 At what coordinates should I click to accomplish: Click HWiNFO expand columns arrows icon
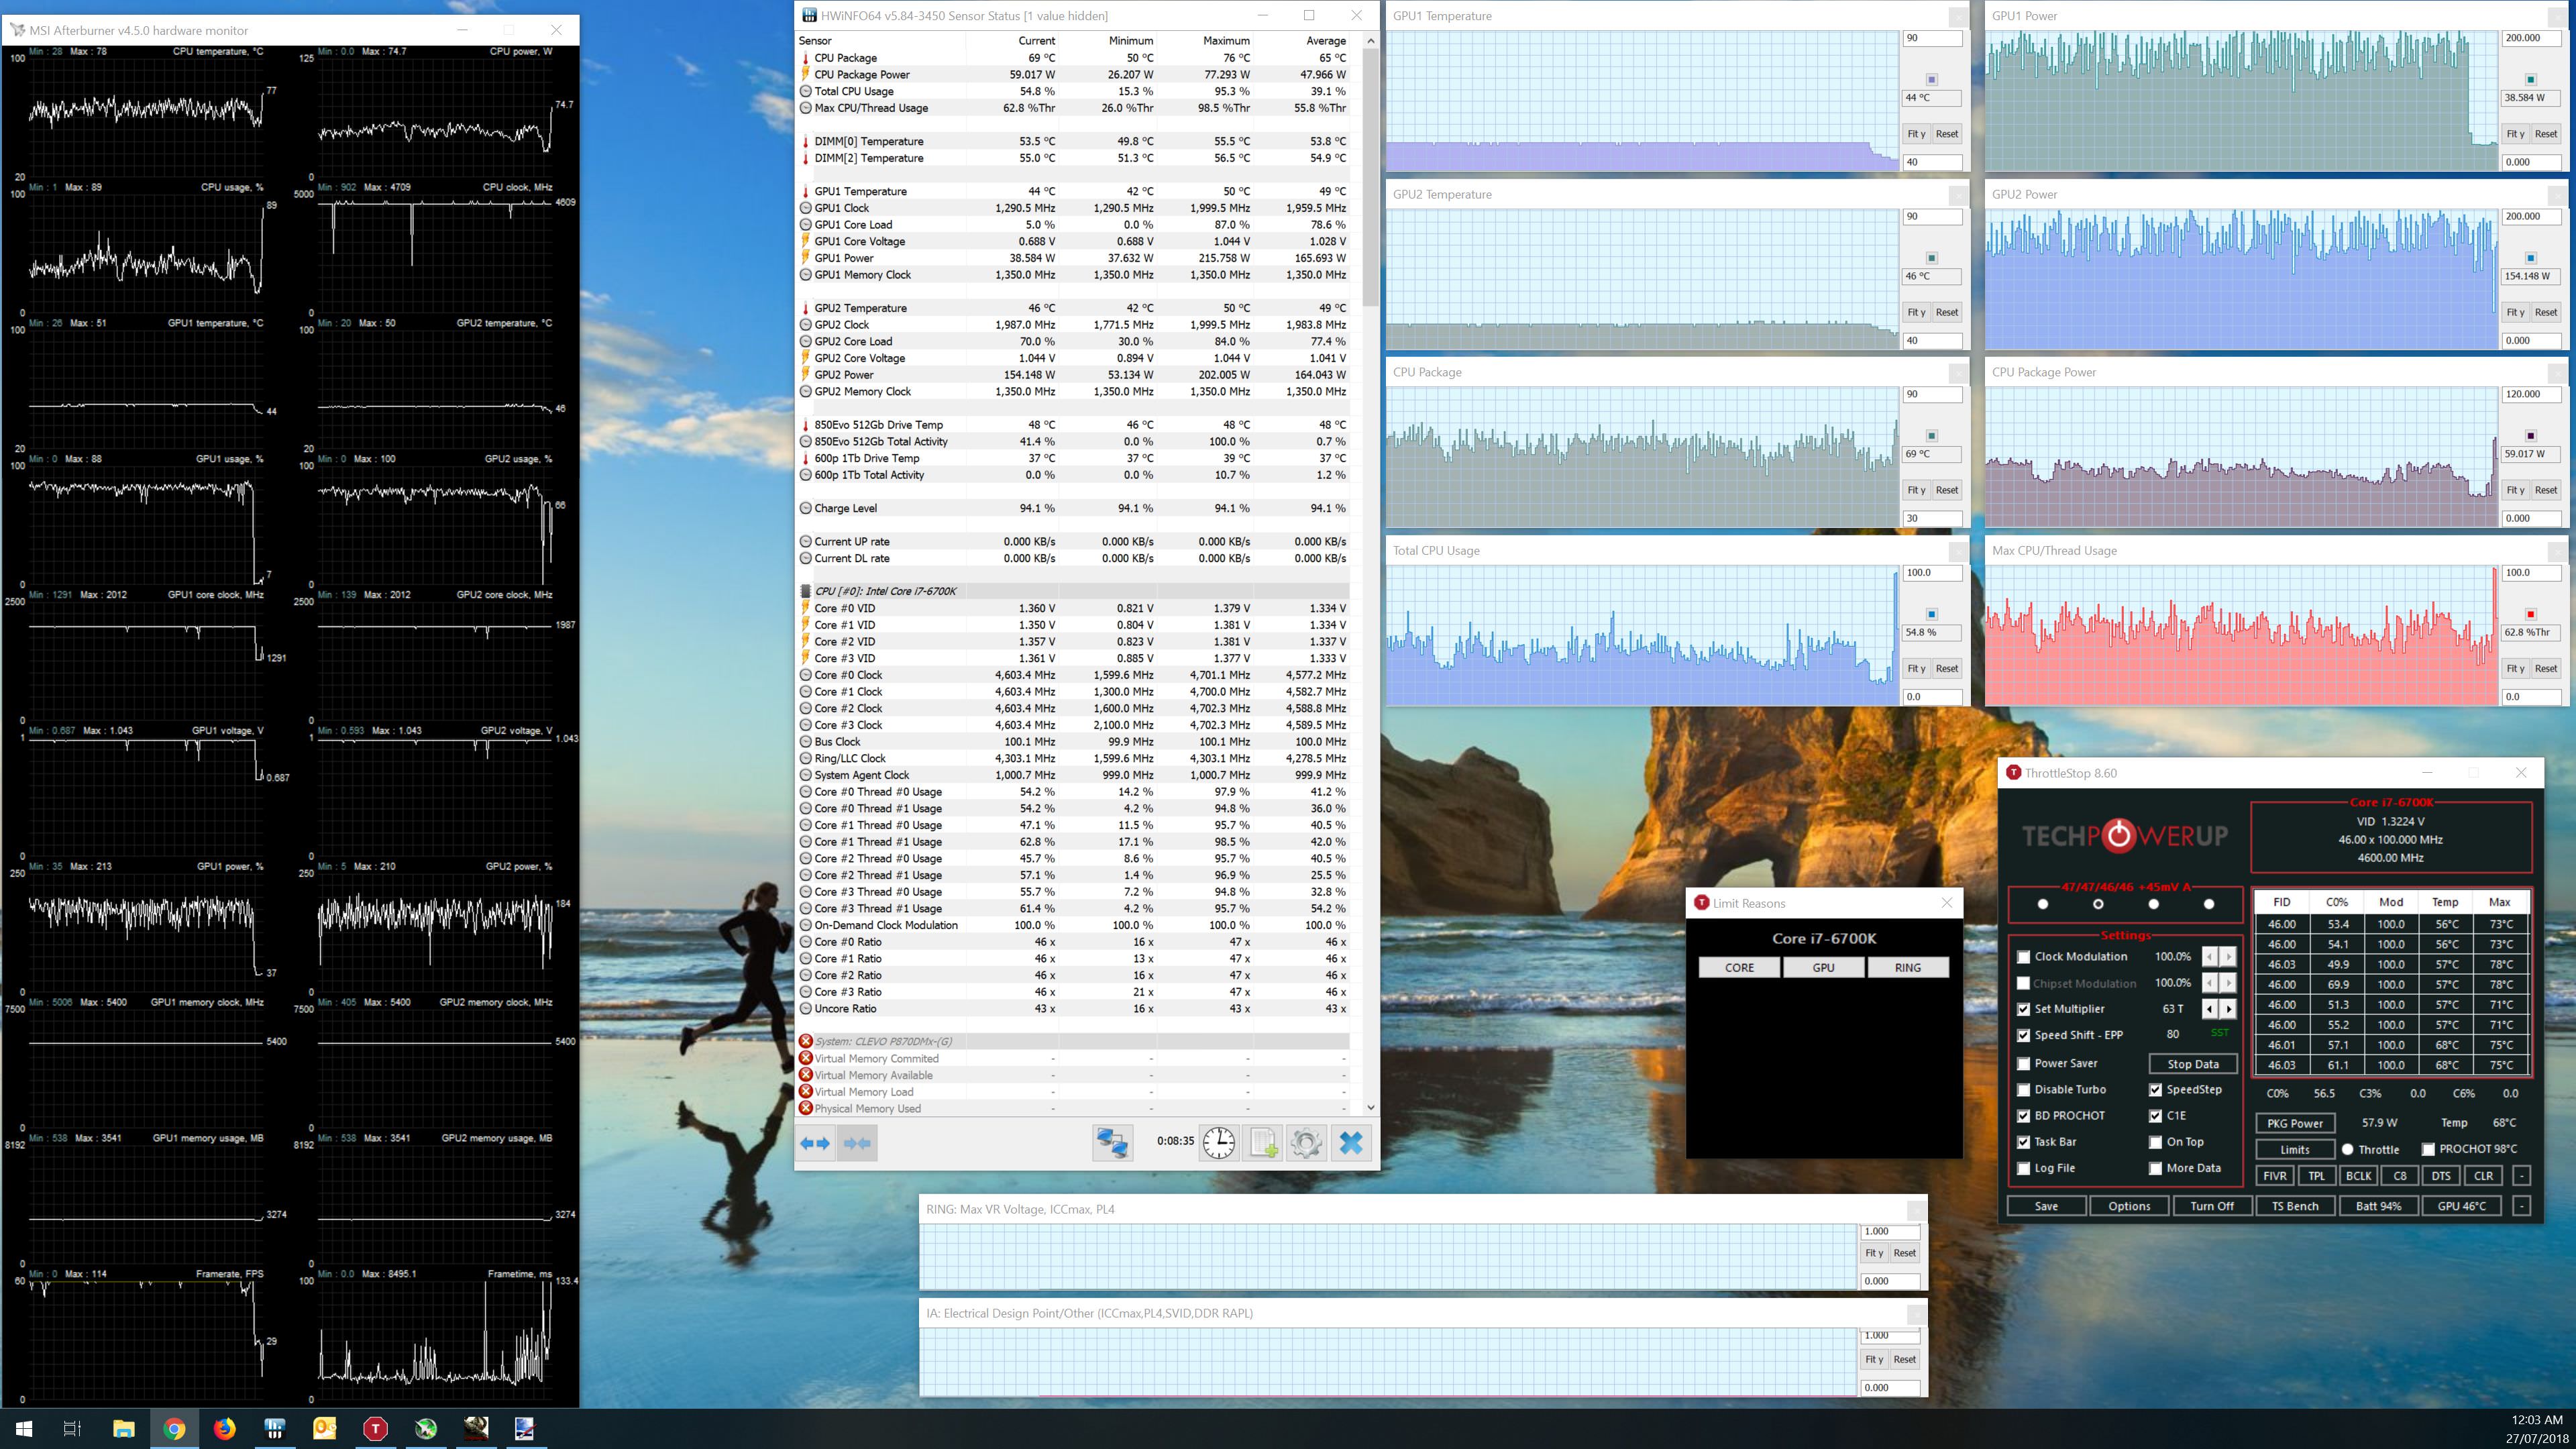click(815, 1143)
